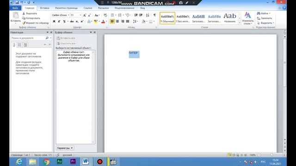Viewport: 296px width, 166px height.
Task: Switch to Page Layout tab
Action: (x=66, y=8)
